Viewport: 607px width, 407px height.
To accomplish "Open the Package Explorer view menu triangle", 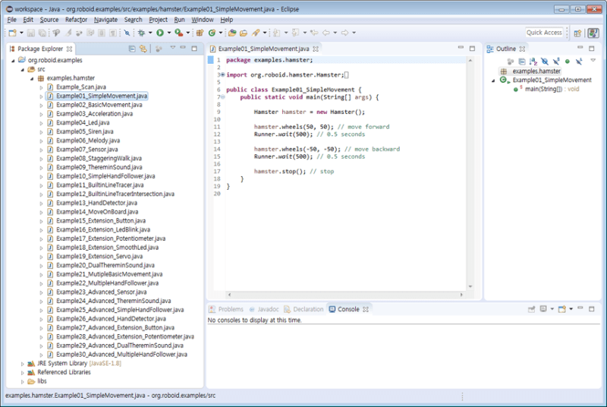I will tap(173, 48).
